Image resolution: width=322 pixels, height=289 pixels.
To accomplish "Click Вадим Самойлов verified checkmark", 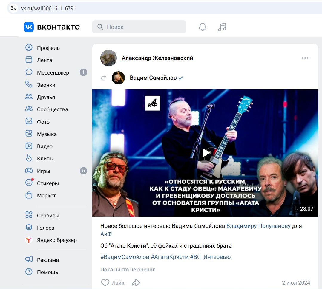I will [x=181, y=78].
